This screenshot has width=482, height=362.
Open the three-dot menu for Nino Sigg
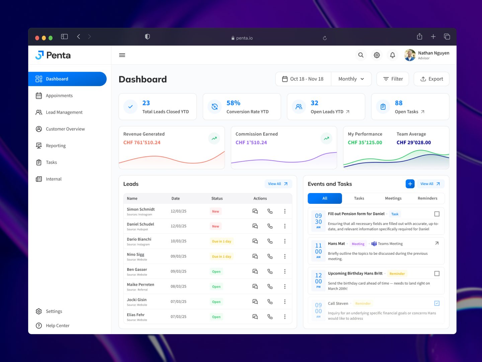tap(285, 256)
